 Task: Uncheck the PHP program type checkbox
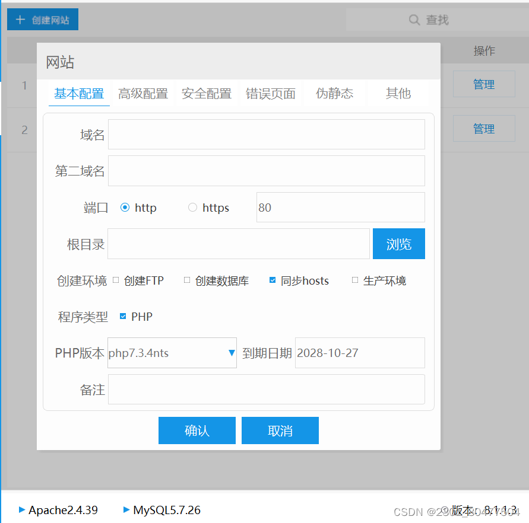123,317
